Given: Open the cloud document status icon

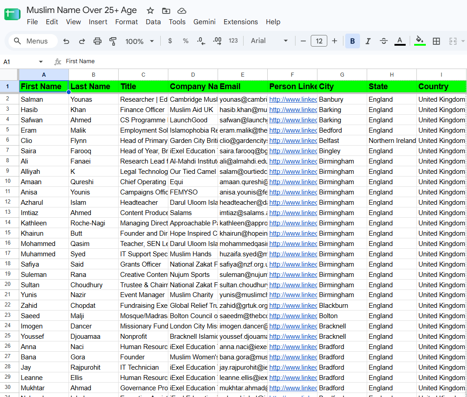Looking at the screenshot, I should 182,11.
